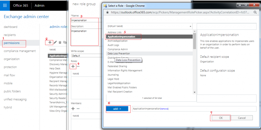Click the delete trash icon in admin roles
Image resolution: width=261 pixels, height=130 pixels.
(60, 43)
